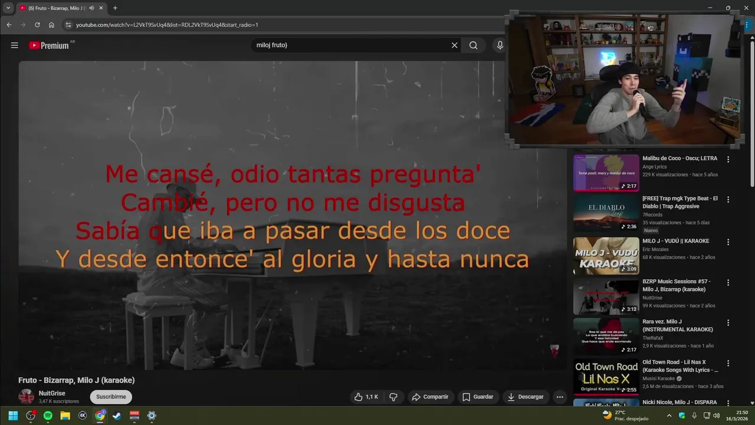The image size is (755, 425).
Task: Open options for Old Town Road video
Action: pos(728,363)
